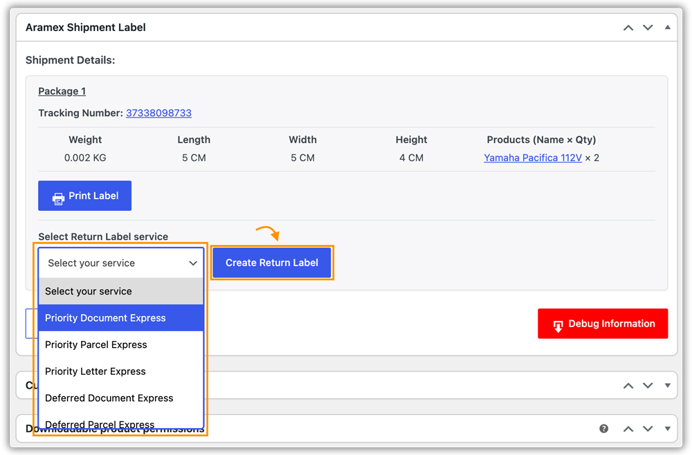Click the Create Return Label button
This screenshot has width=692, height=455.
click(x=272, y=263)
